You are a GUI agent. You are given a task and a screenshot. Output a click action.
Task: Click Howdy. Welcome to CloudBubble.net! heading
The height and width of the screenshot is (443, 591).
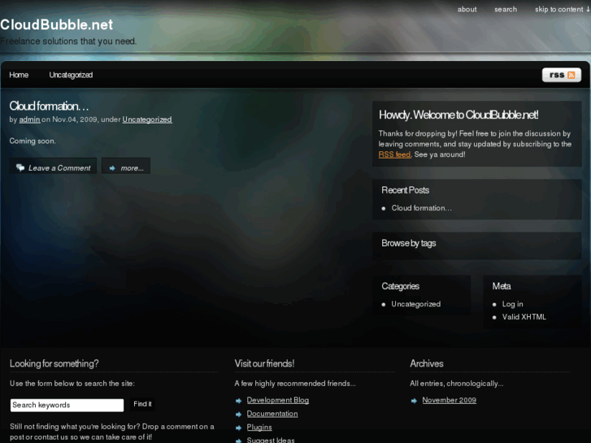(x=458, y=115)
